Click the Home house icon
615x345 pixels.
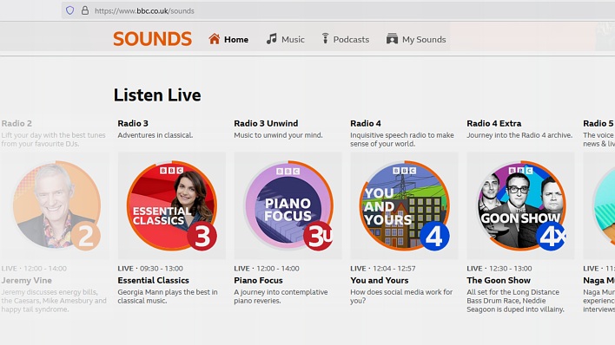click(215, 39)
